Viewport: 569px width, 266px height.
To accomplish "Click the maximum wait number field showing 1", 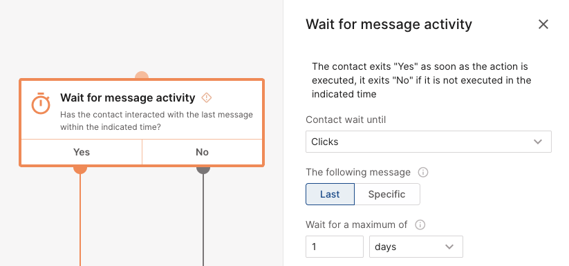I will (x=334, y=247).
